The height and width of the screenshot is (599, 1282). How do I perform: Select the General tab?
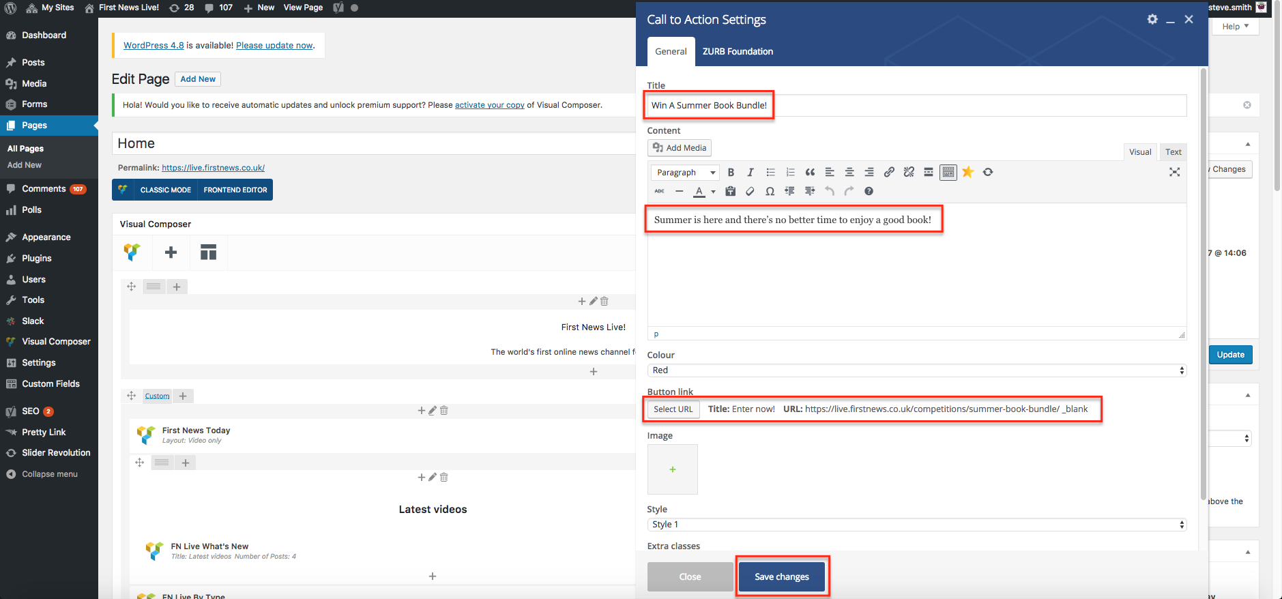click(x=671, y=52)
